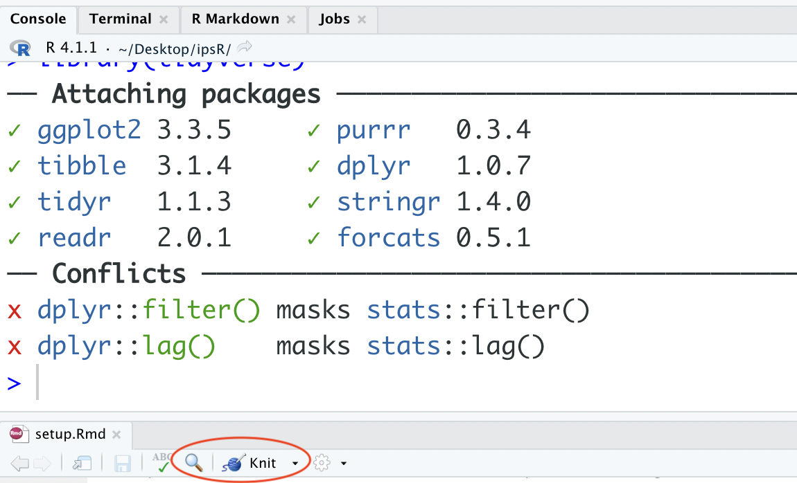Go forward to next source location
The height and width of the screenshot is (483, 797).
tap(42, 463)
